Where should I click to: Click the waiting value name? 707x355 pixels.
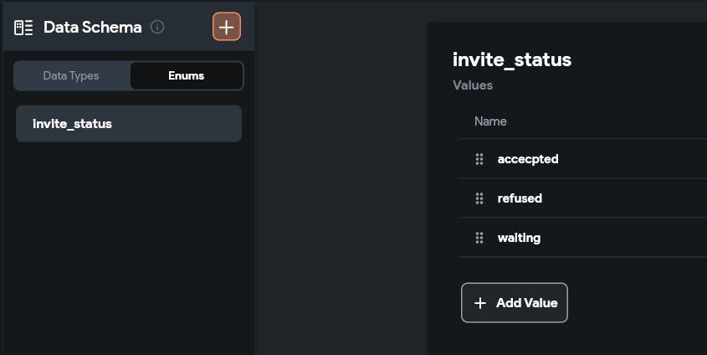tap(519, 238)
